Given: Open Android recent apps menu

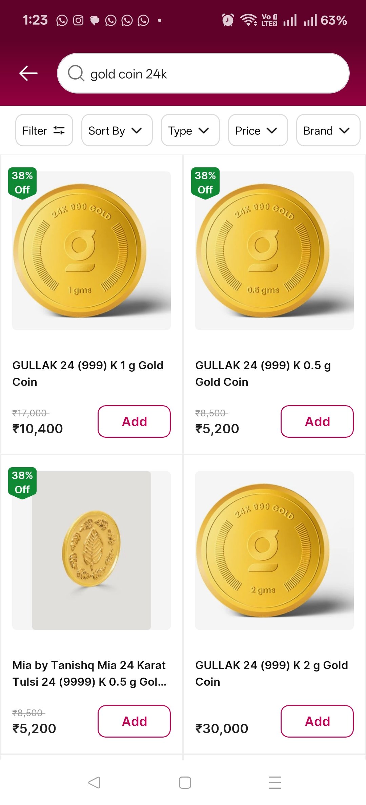Looking at the screenshot, I should [275, 783].
